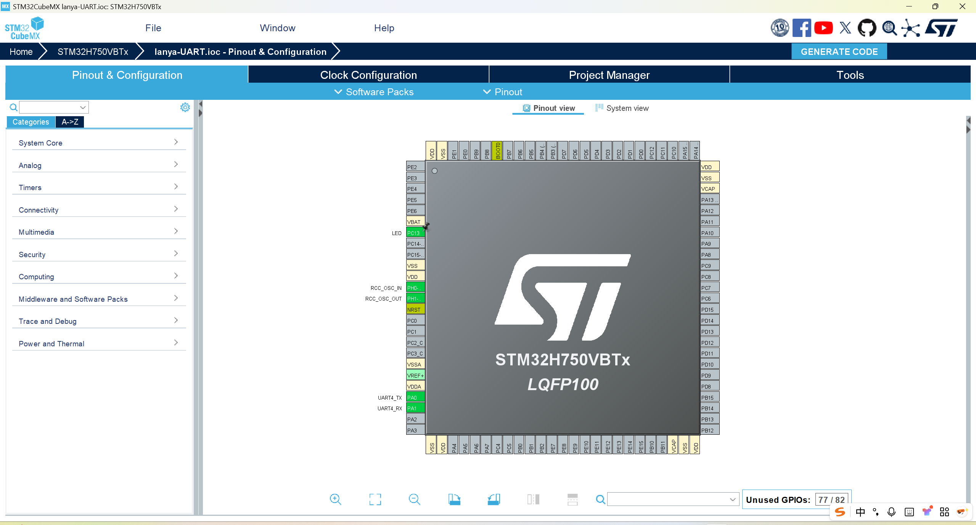Viewport: 976px width, 525px height.
Task: Open the peripheral search dropdown
Action: (82, 107)
